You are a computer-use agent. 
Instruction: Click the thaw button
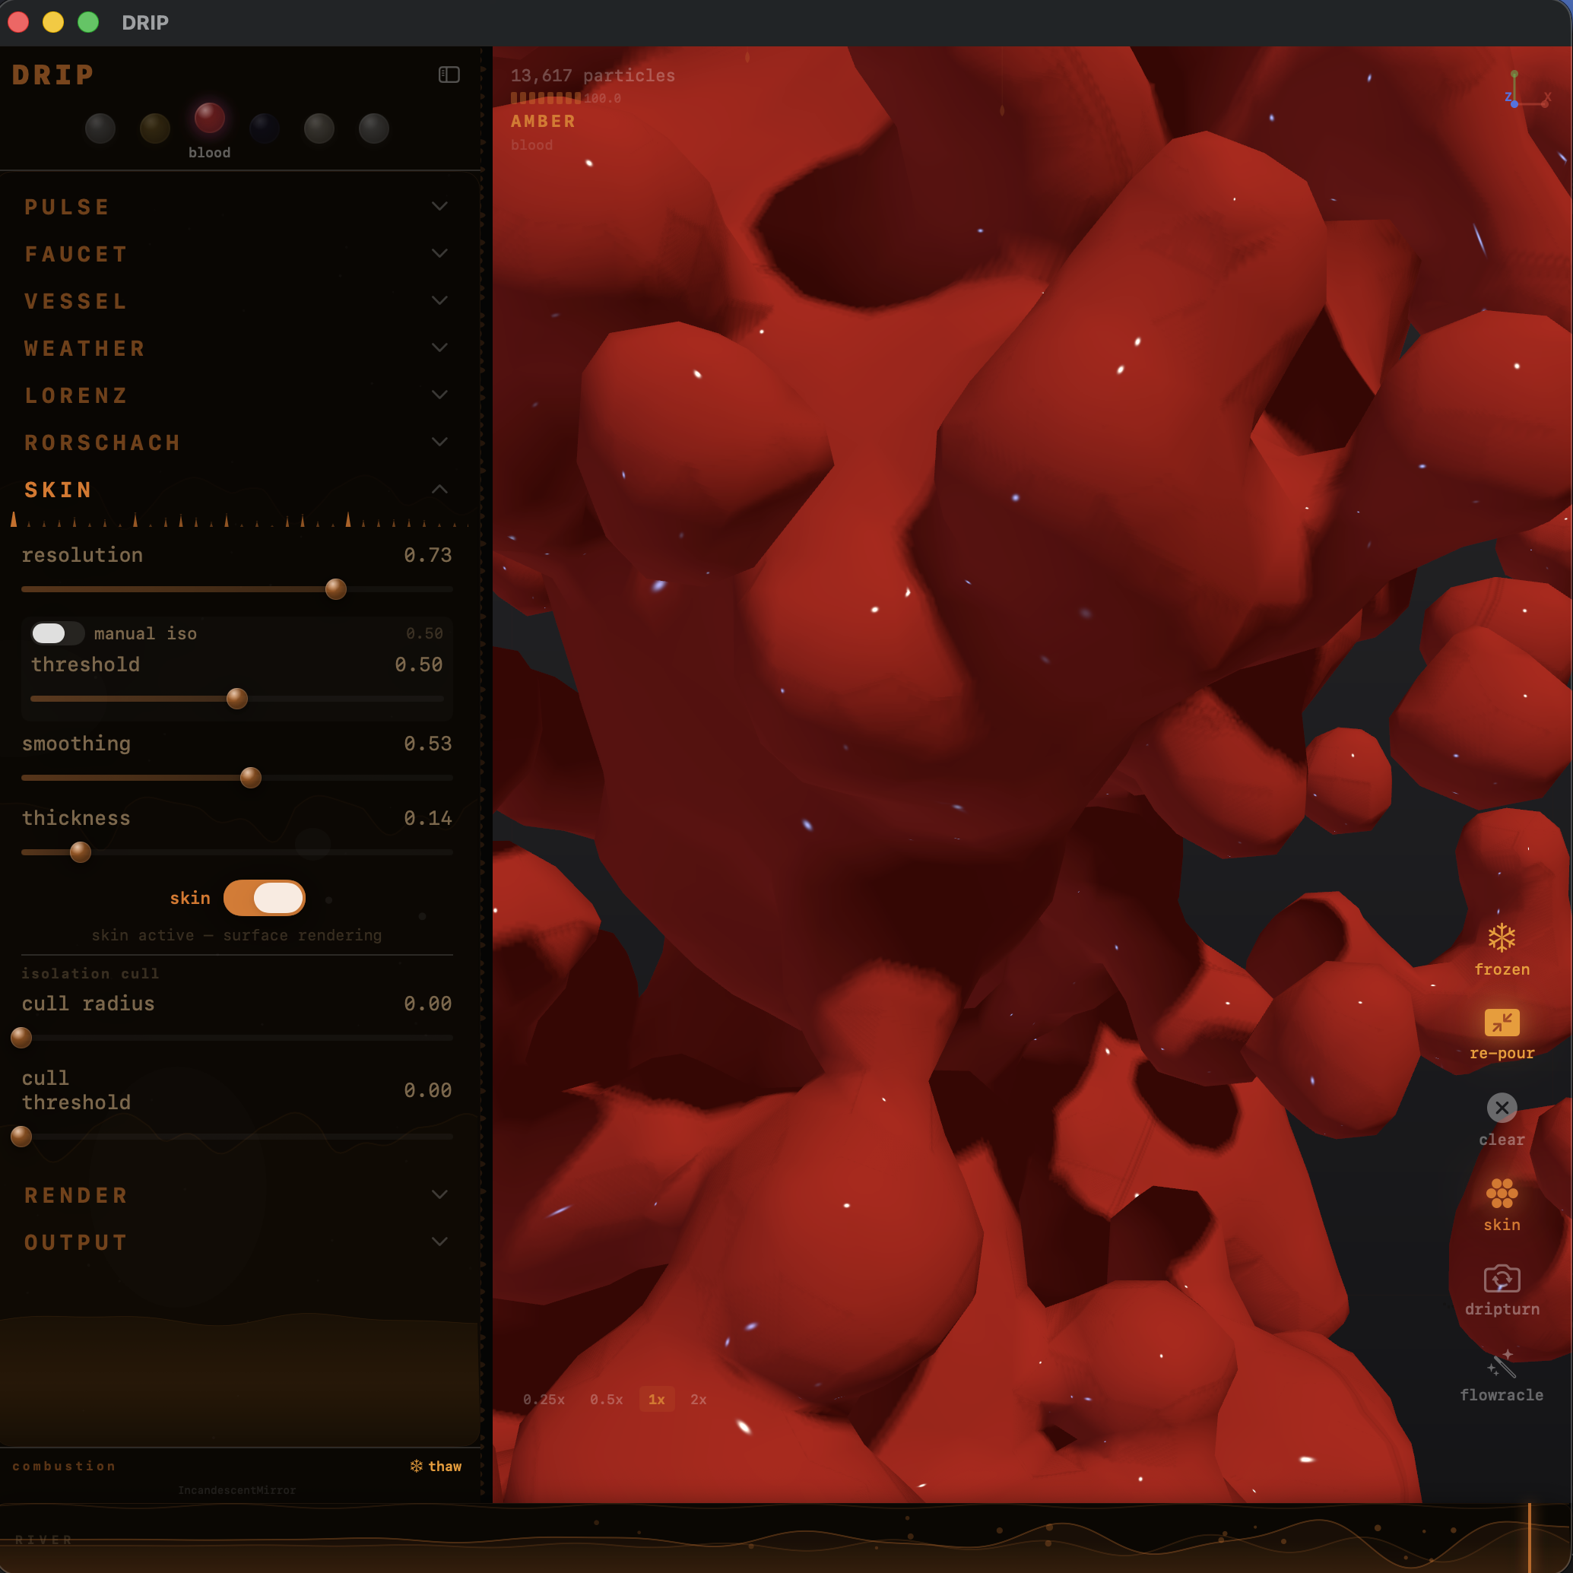436,1466
